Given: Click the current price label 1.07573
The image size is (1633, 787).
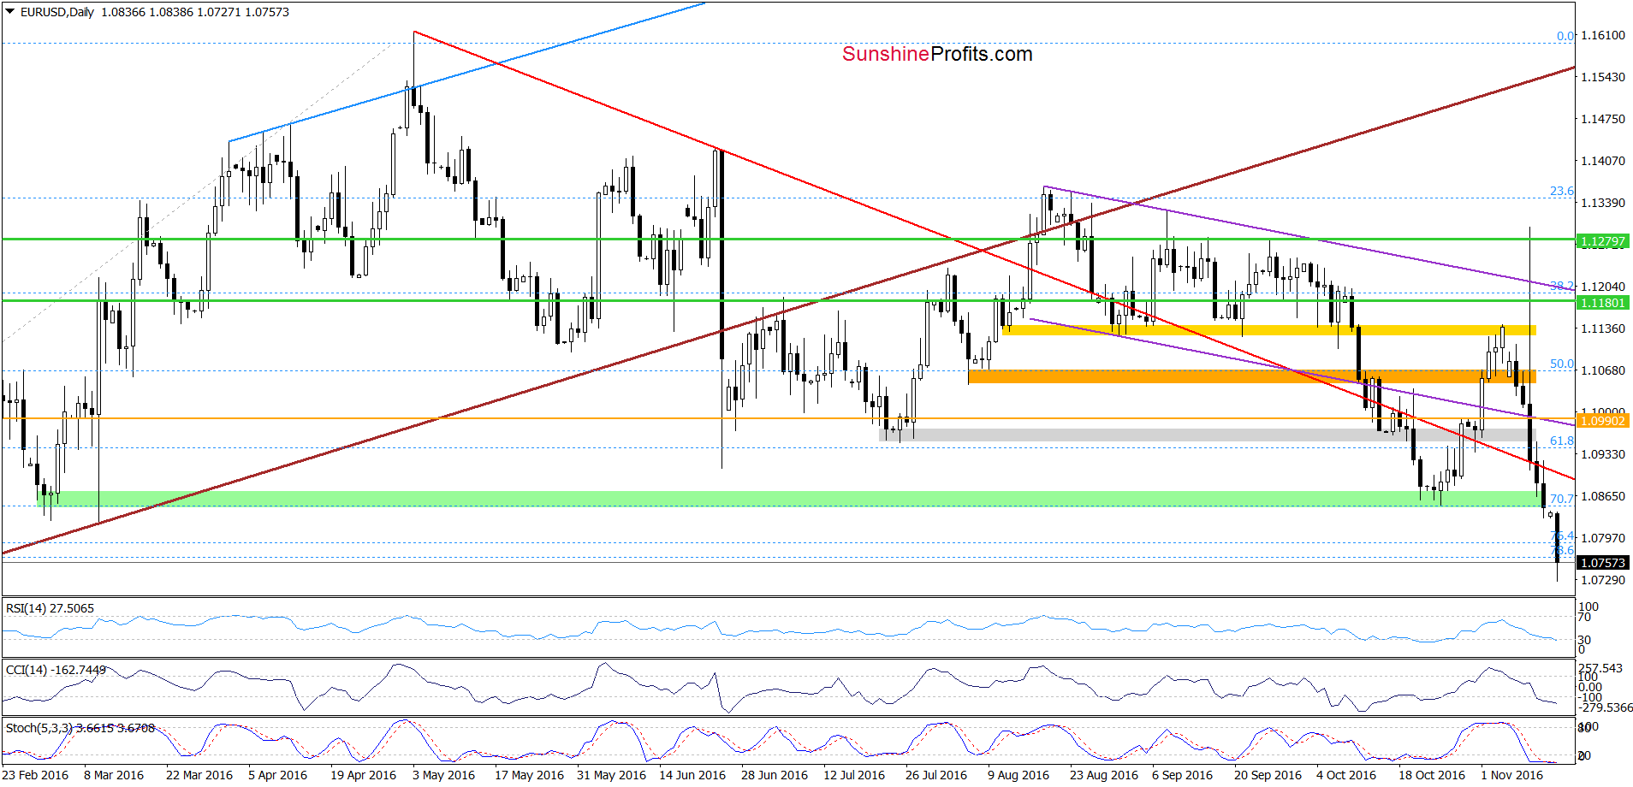Looking at the screenshot, I should [x=1603, y=563].
